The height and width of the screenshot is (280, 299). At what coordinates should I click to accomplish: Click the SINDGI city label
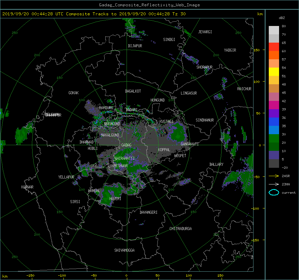[x=169, y=40]
